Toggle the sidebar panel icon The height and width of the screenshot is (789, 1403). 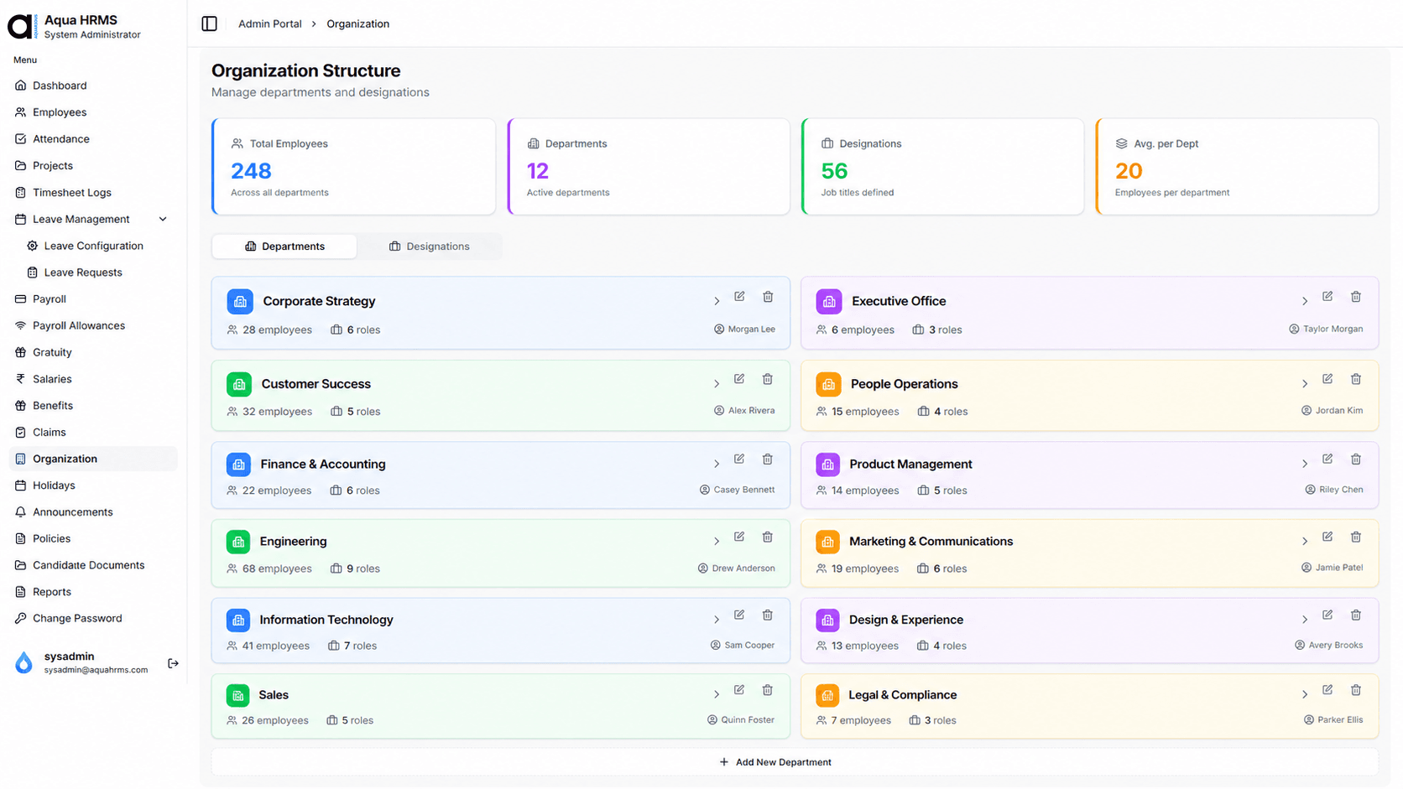[x=210, y=23]
